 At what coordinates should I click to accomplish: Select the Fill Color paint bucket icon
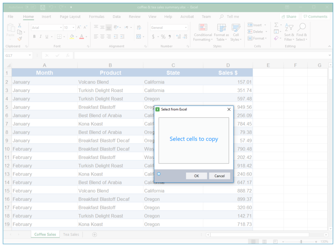[72, 36]
